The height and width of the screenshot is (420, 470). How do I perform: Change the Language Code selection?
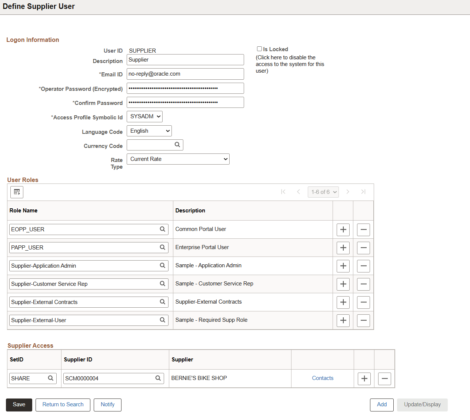(149, 130)
